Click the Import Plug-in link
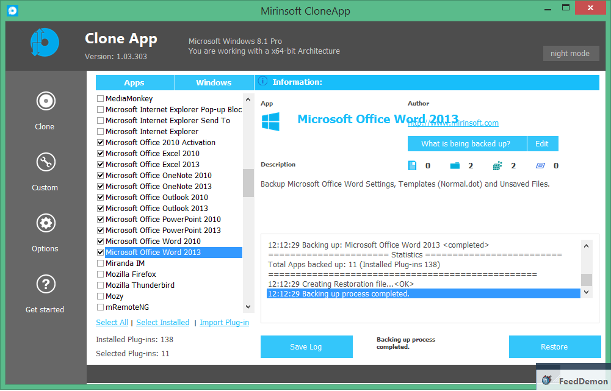 224,323
